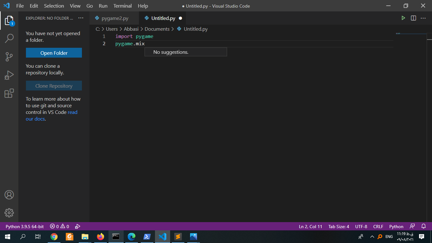This screenshot has height=243, width=432.
Task: Open File Explorer from the taskbar
Action: click(x=85, y=237)
